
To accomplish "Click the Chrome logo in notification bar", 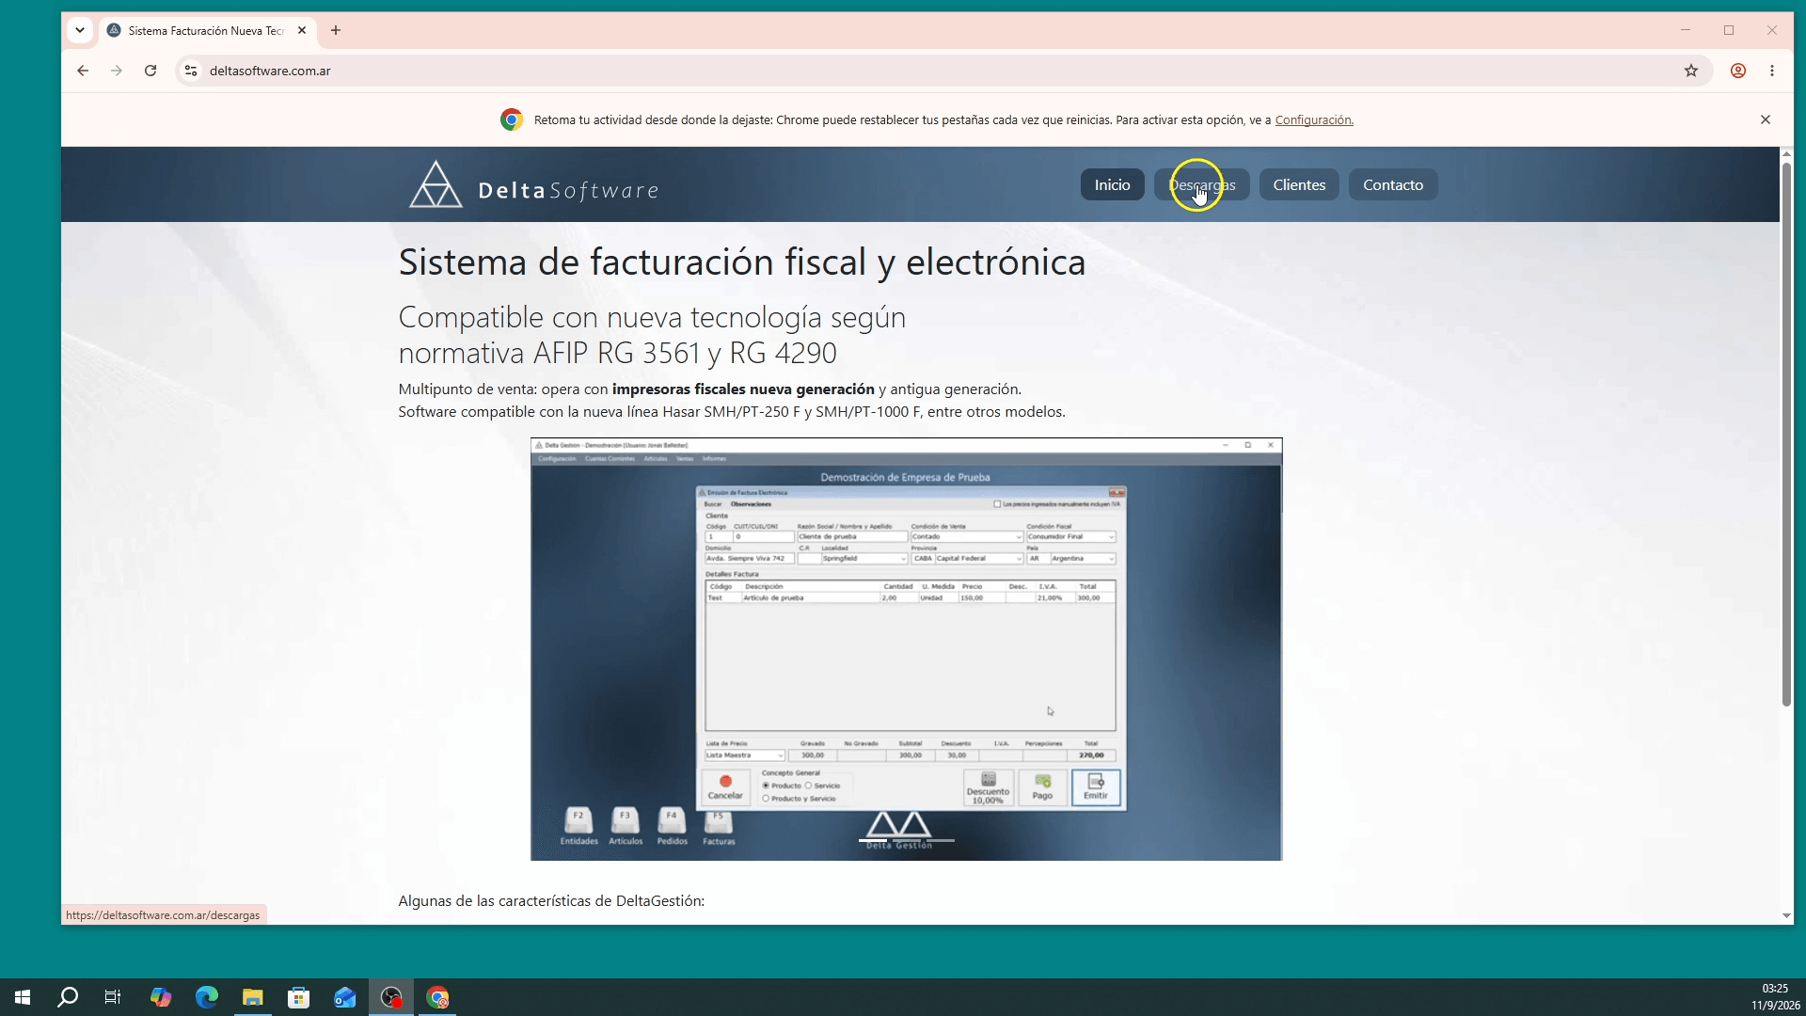I will coord(511,119).
